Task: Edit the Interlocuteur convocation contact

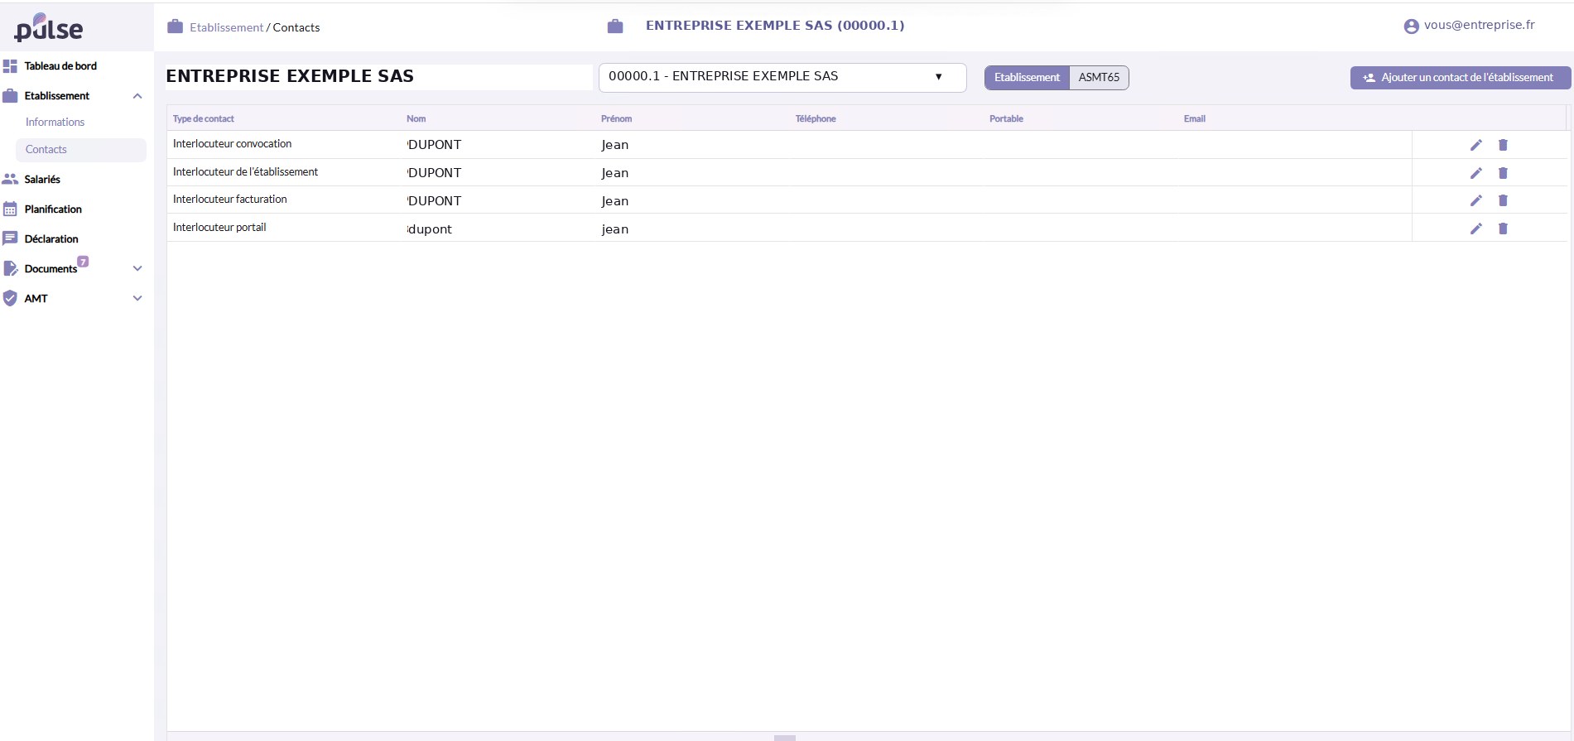Action: 1475,145
